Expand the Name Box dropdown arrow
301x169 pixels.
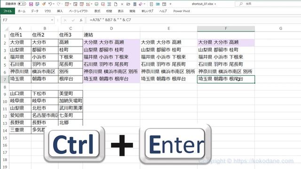(52, 20)
